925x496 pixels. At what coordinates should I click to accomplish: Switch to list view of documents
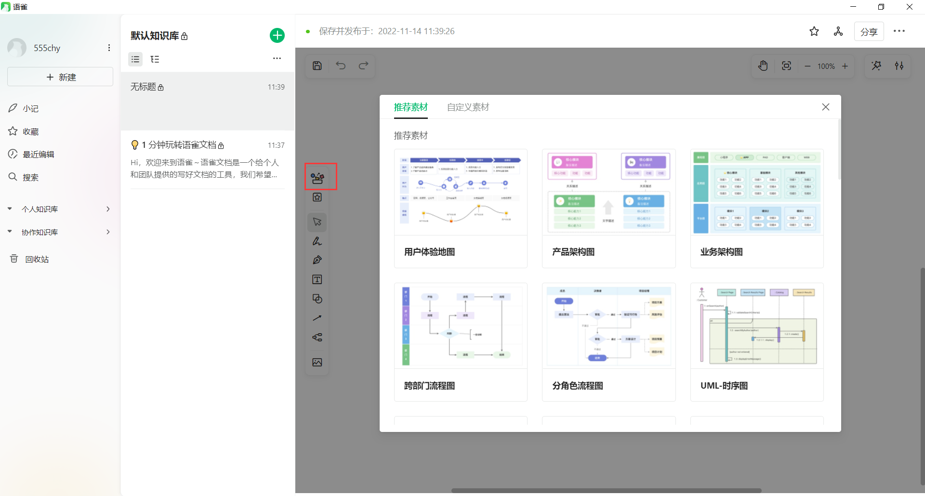pyautogui.click(x=135, y=59)
